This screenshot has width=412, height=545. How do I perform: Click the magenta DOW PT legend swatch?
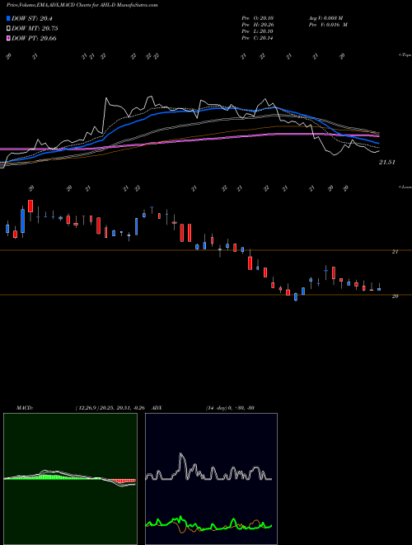pyautogui.click(x=9, y=38)
